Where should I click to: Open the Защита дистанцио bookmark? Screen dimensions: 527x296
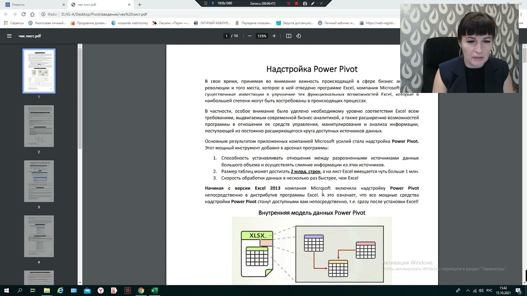[295, 23]
